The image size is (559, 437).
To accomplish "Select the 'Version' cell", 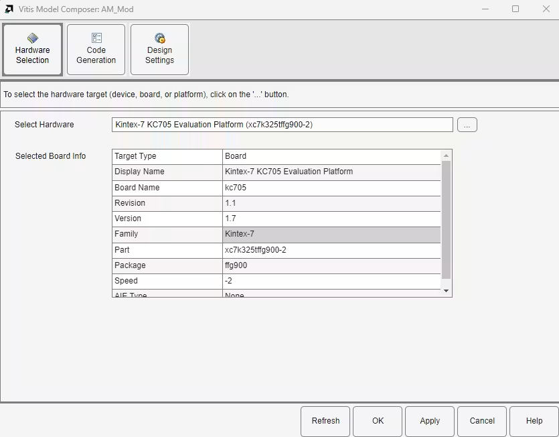I will [x=167, y=218].
